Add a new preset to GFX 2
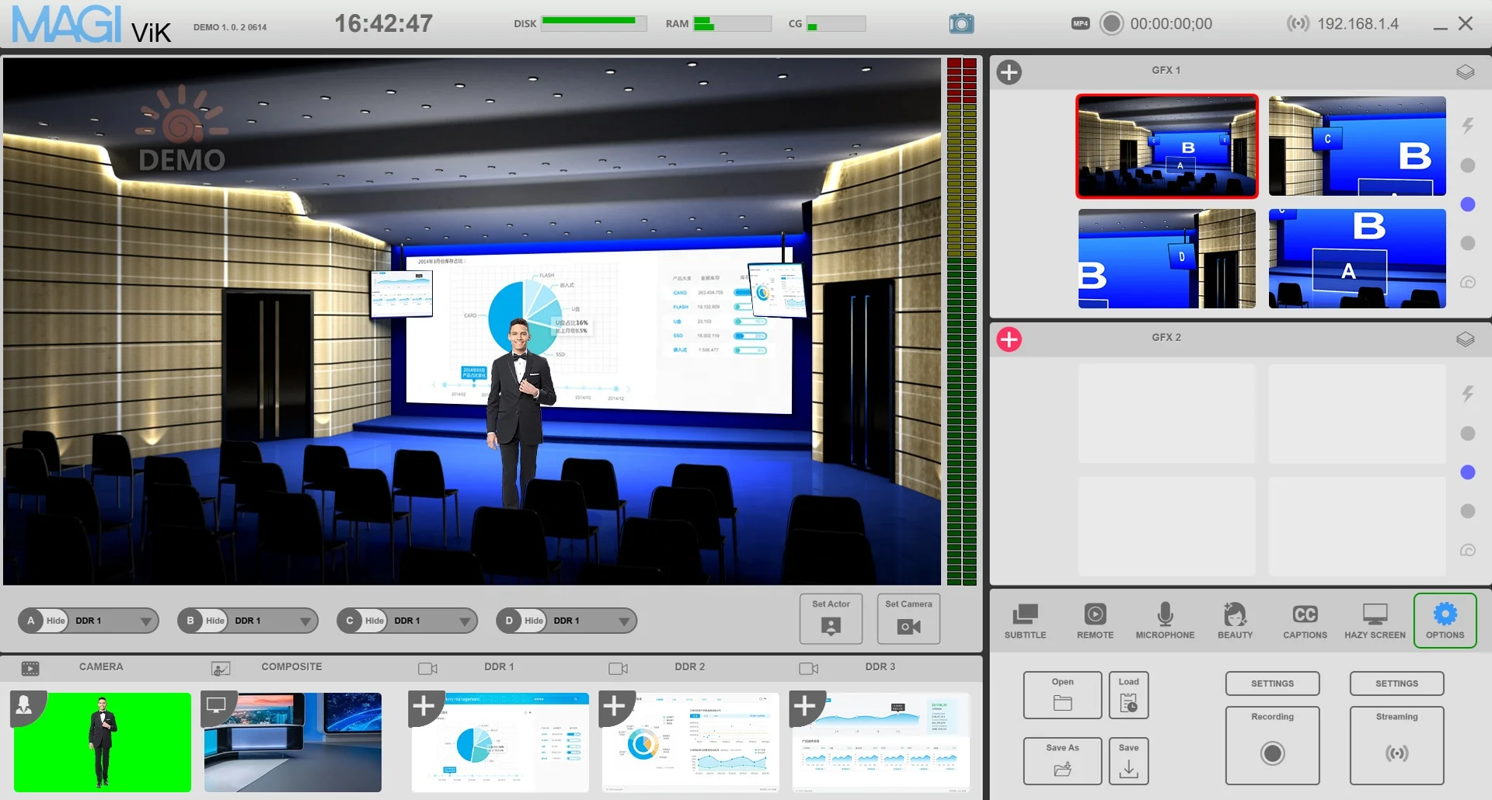 click(1009, 339)
